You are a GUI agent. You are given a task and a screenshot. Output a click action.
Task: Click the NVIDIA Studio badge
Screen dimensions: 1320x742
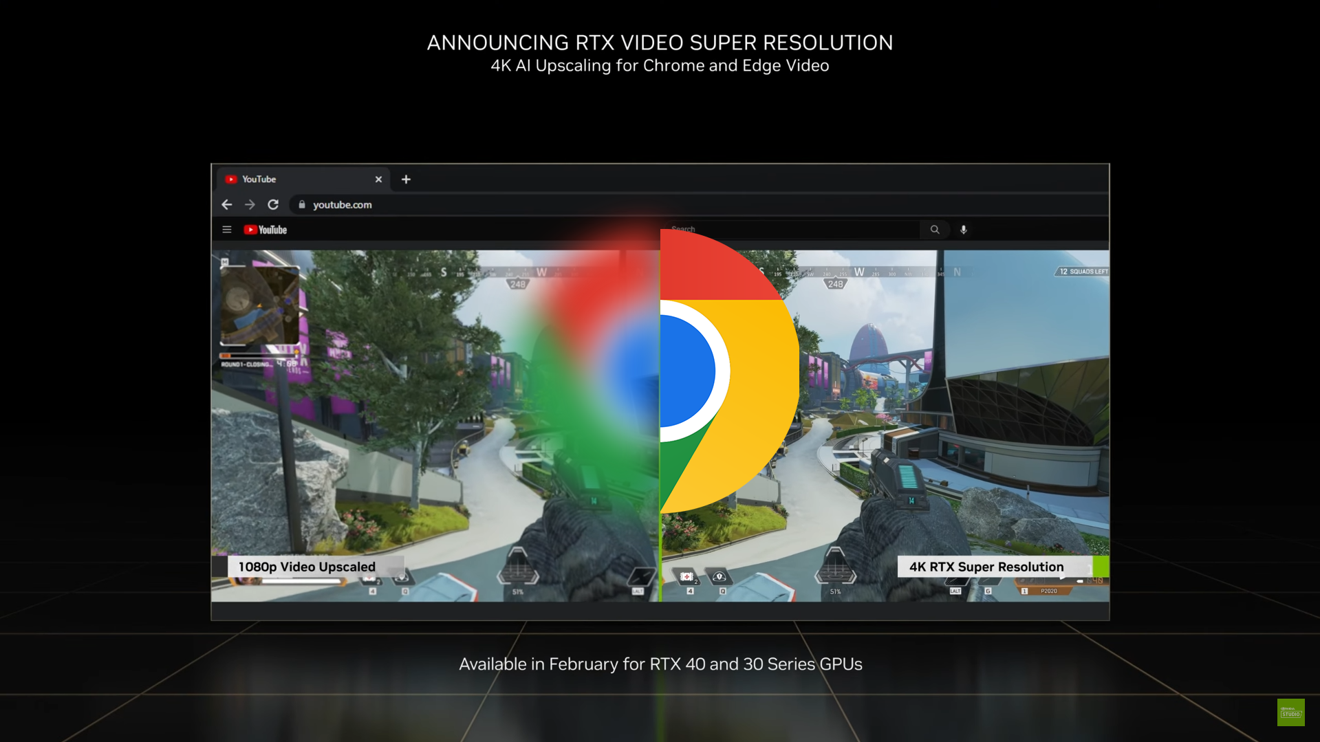coord(1291,712)
